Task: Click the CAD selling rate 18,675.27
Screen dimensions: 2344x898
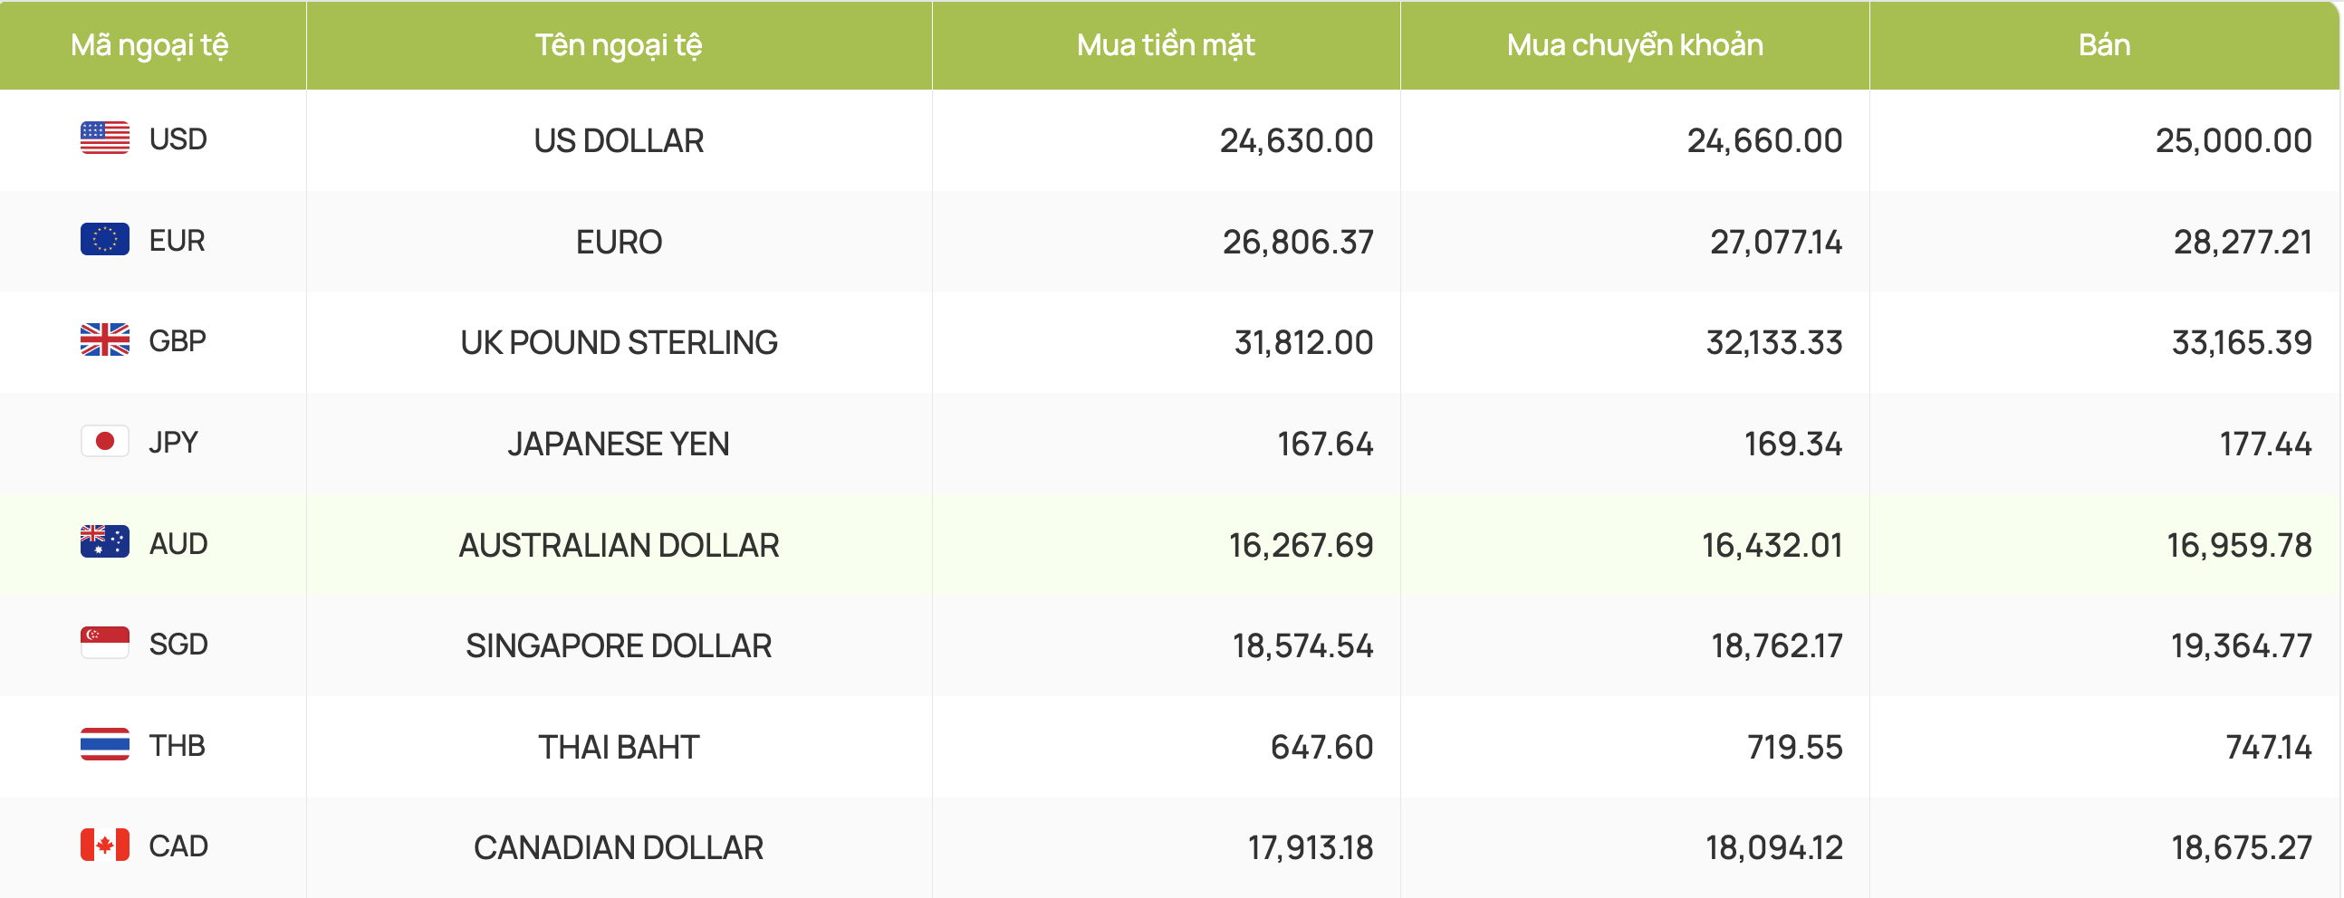Action: (2242, 848)
